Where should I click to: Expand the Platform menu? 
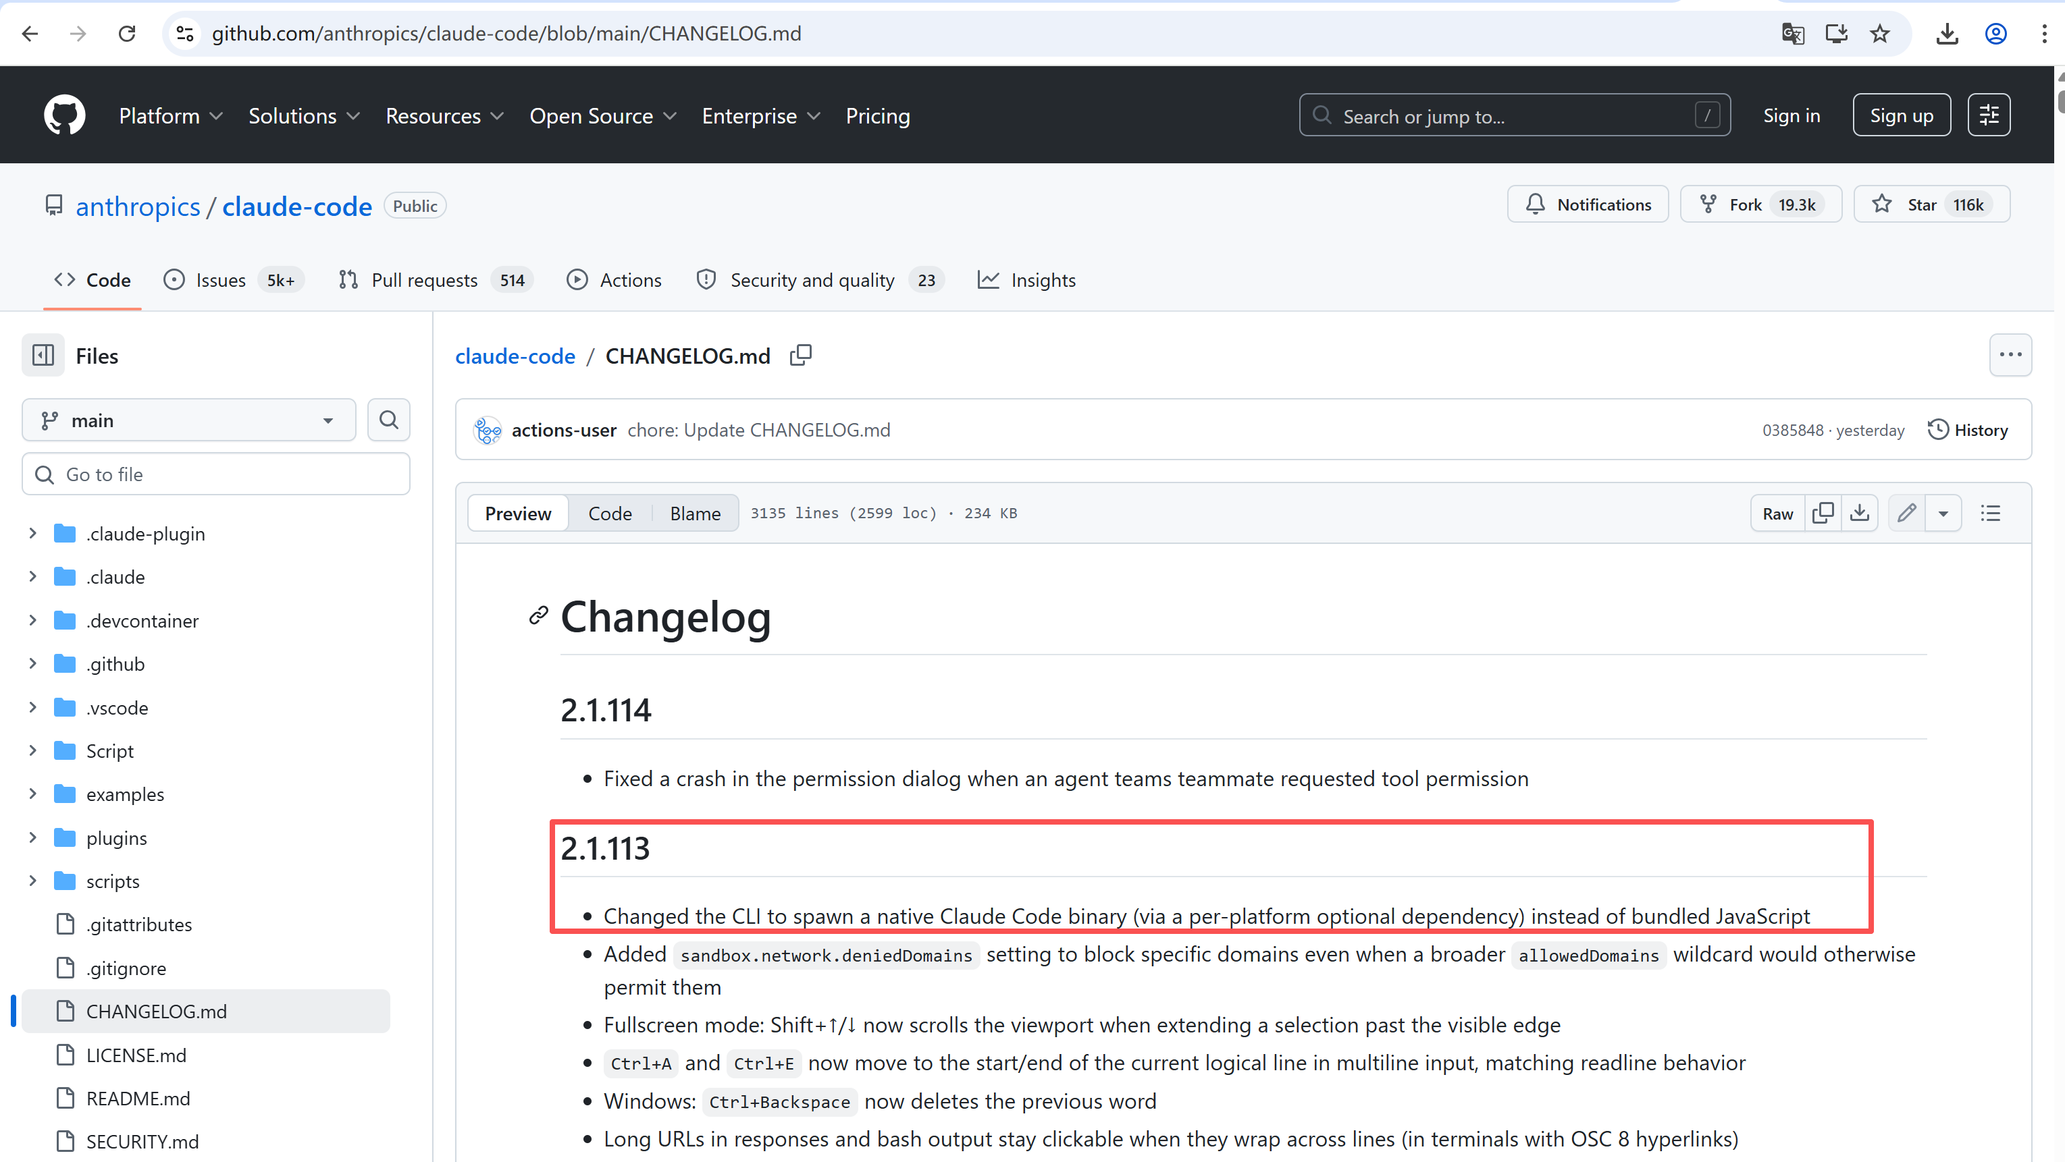click(x=171, y=115)
